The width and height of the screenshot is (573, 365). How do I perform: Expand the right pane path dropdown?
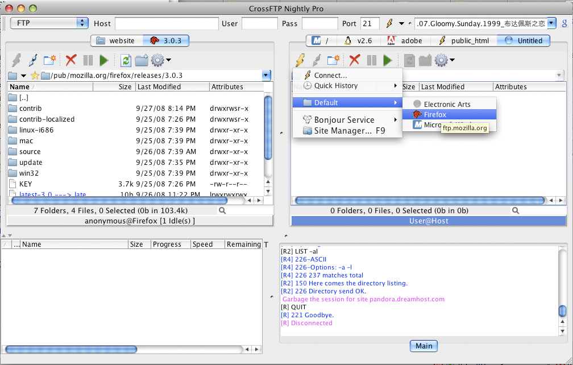tap(559, 76)
